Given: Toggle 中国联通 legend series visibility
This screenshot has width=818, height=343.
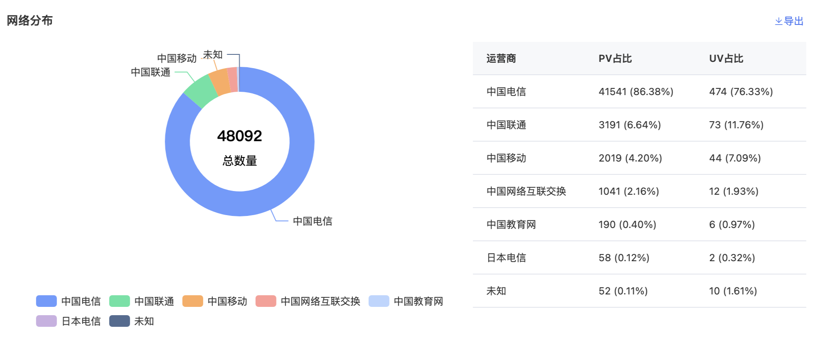Looking at the screenshot, I should [x=142, y=301].
